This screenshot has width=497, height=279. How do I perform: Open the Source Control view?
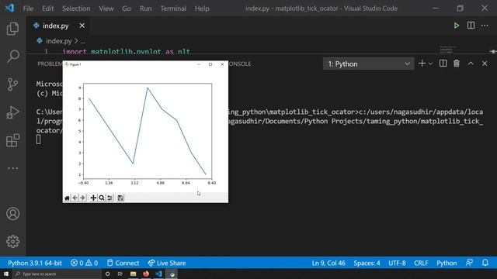point(12,84)
